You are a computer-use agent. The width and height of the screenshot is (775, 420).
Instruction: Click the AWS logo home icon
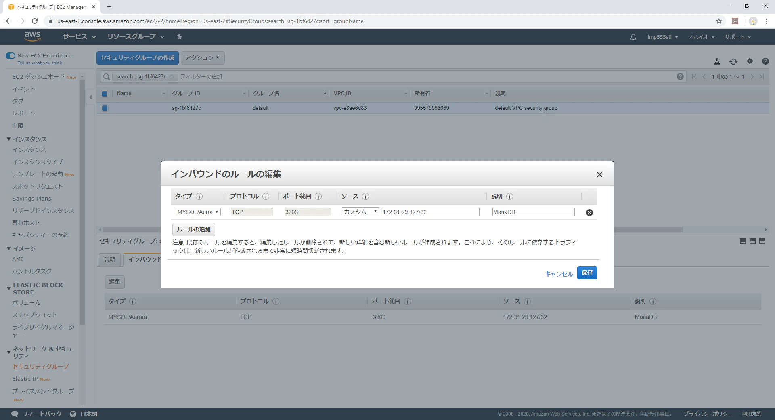[32, 36]
